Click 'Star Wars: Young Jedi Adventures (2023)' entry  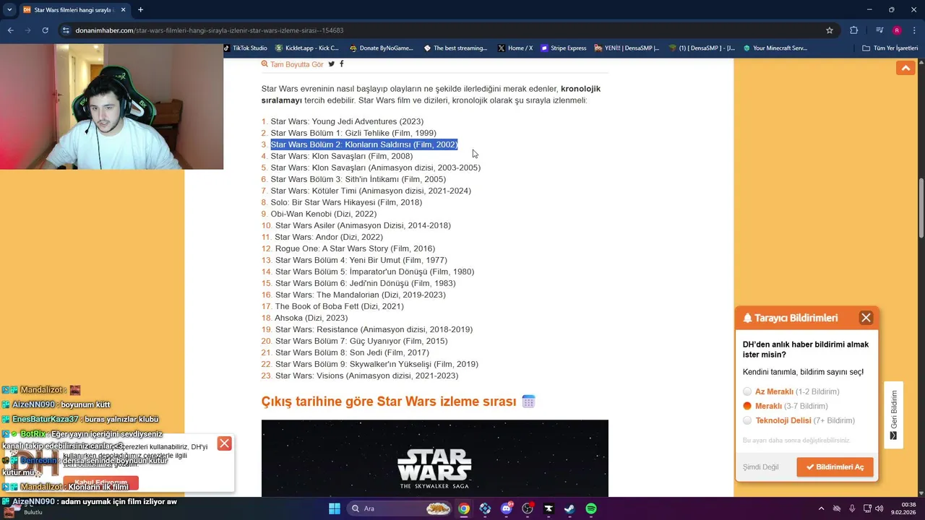(x=347, y=121)
